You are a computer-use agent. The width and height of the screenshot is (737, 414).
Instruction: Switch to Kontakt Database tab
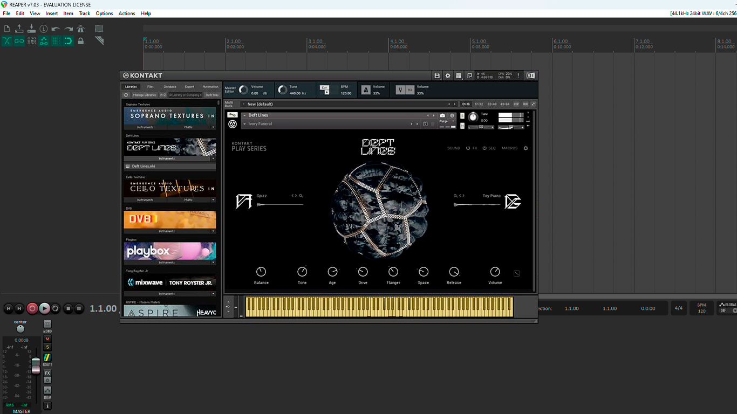pyautogui.click(x=170, y=86)
